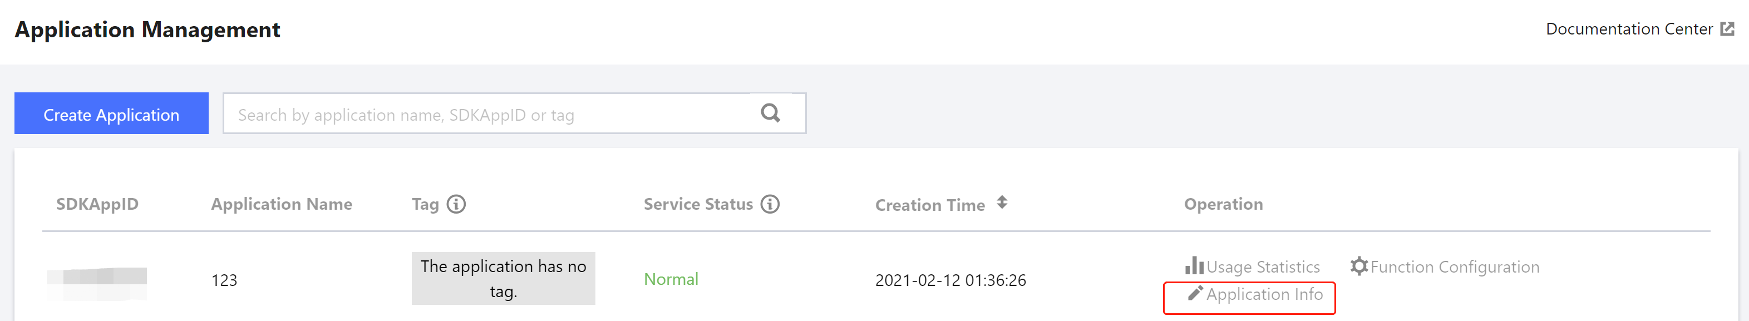1749x321 pixels.
Task: Show the Tag column info icon
Action: (456, 204)
